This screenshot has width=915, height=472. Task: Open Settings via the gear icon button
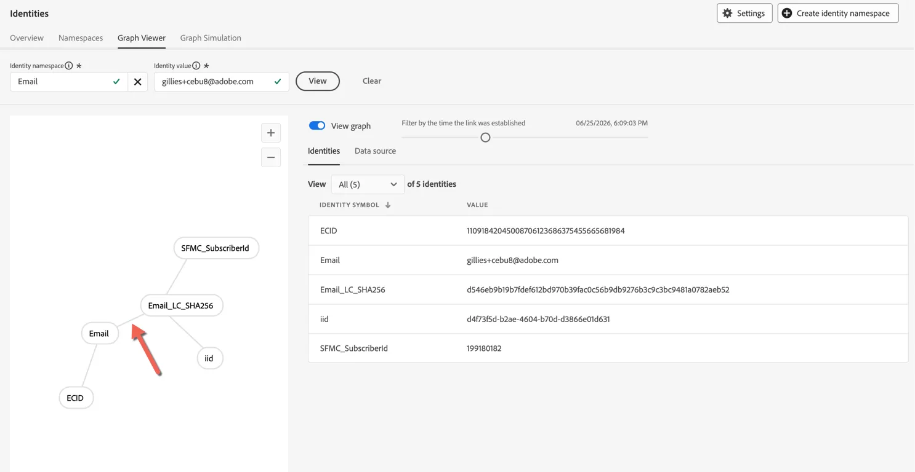[744, 13]
